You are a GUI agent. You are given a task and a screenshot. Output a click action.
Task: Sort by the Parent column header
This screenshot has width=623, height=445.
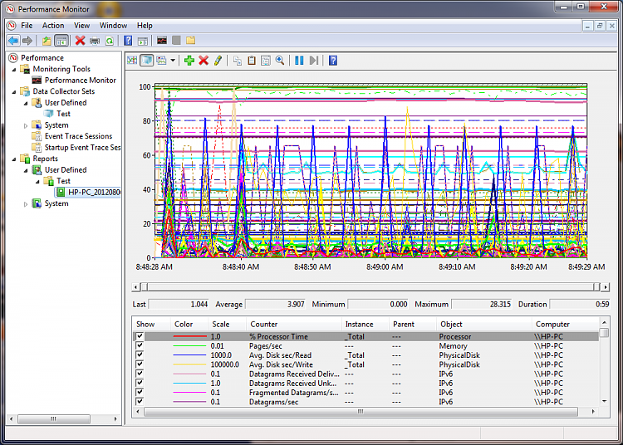pyautogui.click(x=412, y=324)
